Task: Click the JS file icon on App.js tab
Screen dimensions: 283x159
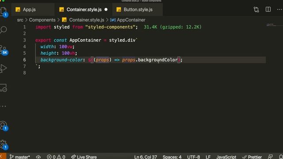Action: [x=18, y=10]
